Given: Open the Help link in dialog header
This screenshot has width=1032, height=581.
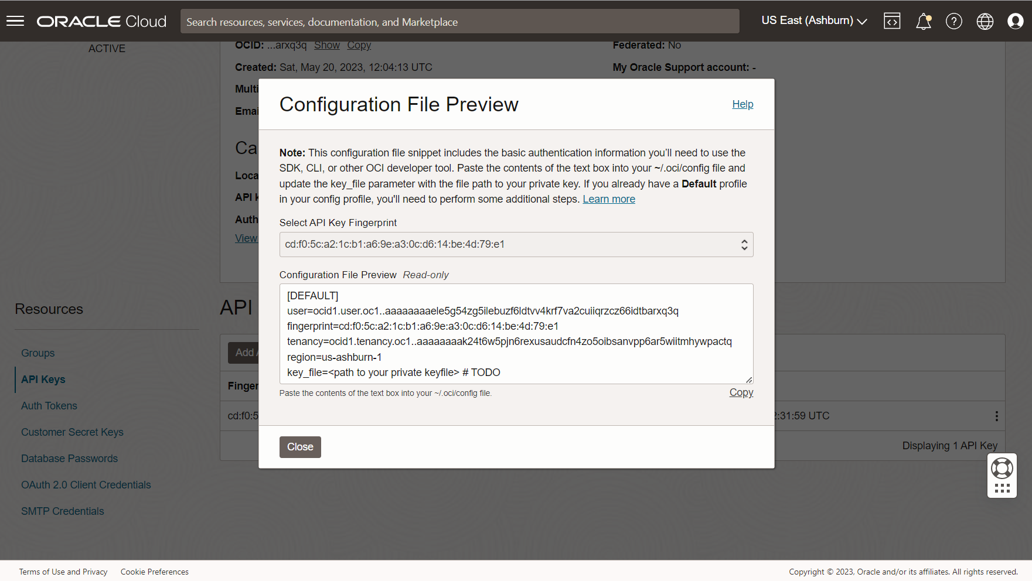Looking at the screenshot, I should 742,104.
